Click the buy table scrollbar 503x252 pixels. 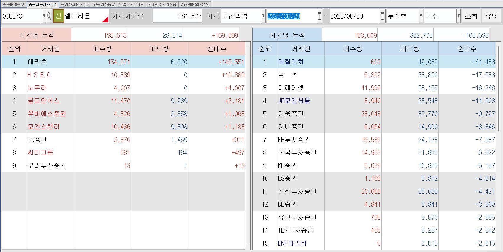click(248, 146)
